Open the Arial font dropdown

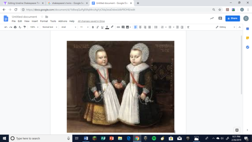tap(69, 27)
